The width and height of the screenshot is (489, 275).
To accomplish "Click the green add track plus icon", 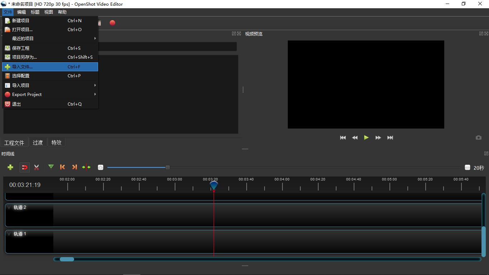I will [10, 167].
